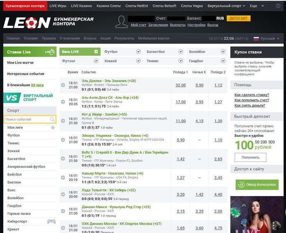Click the round marker for Boltz S match
The image size is (286, 233).
pyautogui.click(x=63, y=158)
